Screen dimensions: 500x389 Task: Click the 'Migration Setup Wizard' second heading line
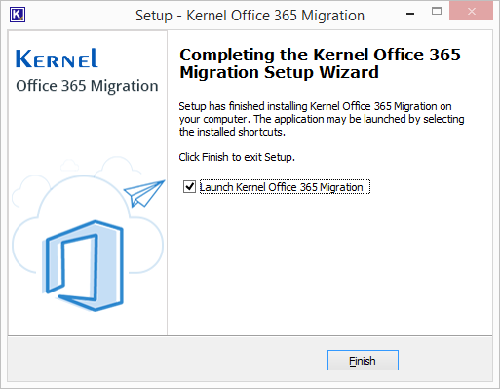pos(280,72)
